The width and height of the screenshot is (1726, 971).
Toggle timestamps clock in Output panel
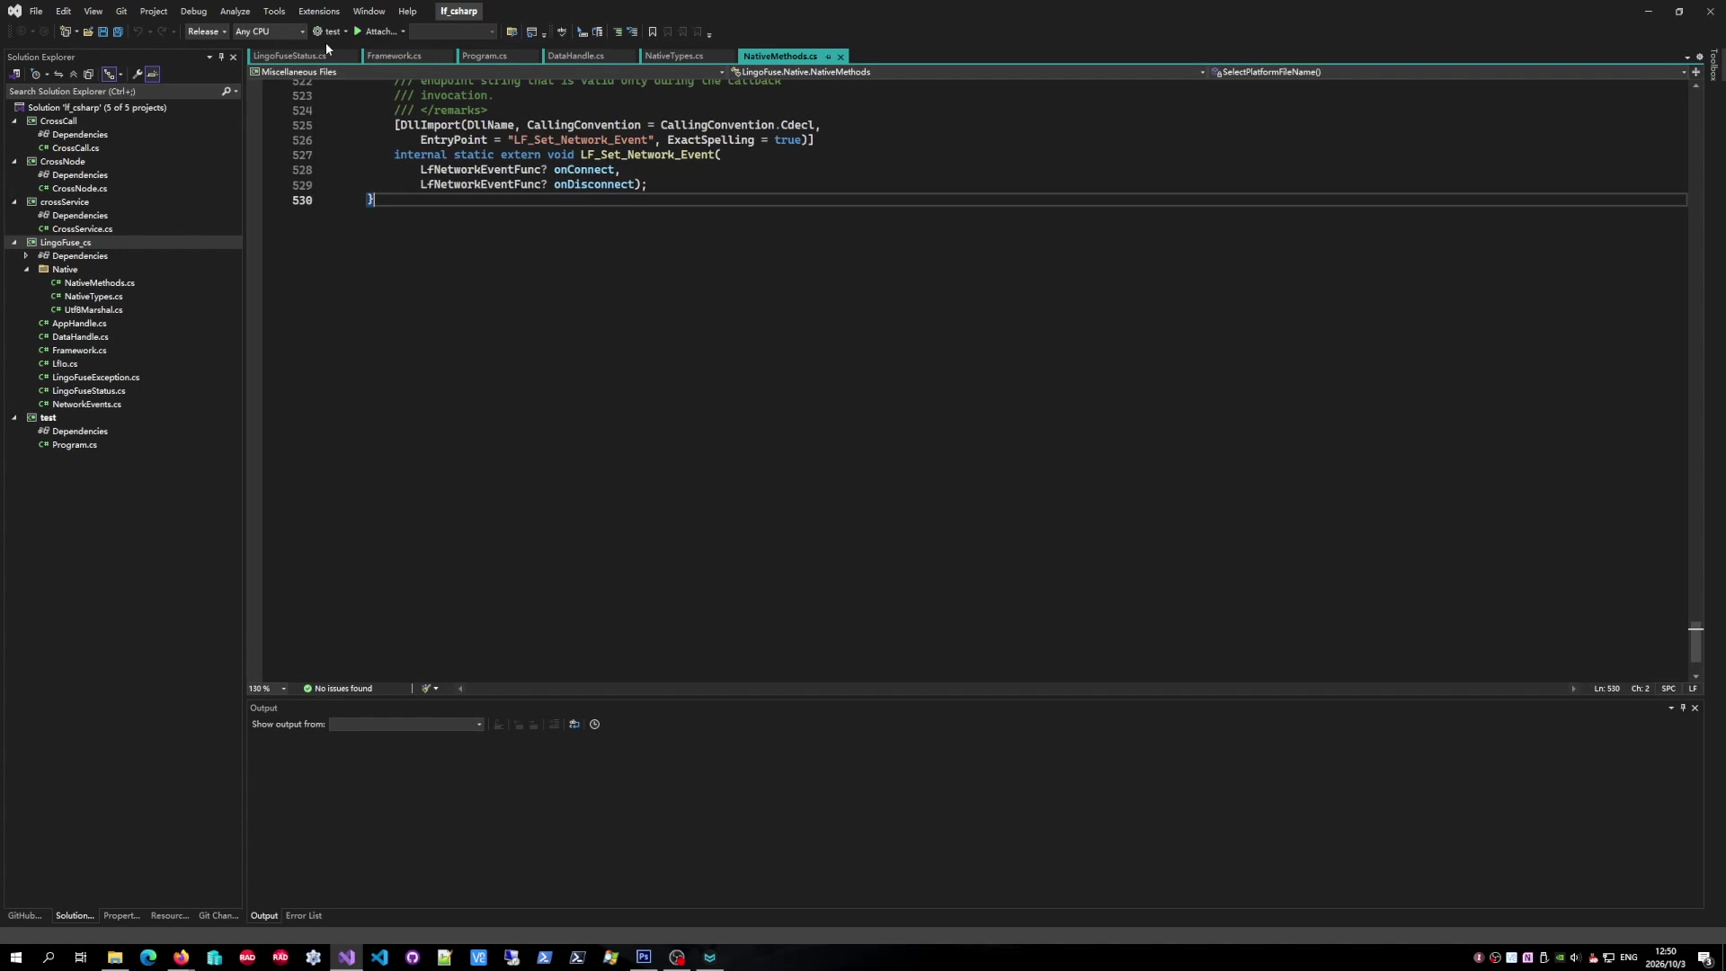(594, 725)
